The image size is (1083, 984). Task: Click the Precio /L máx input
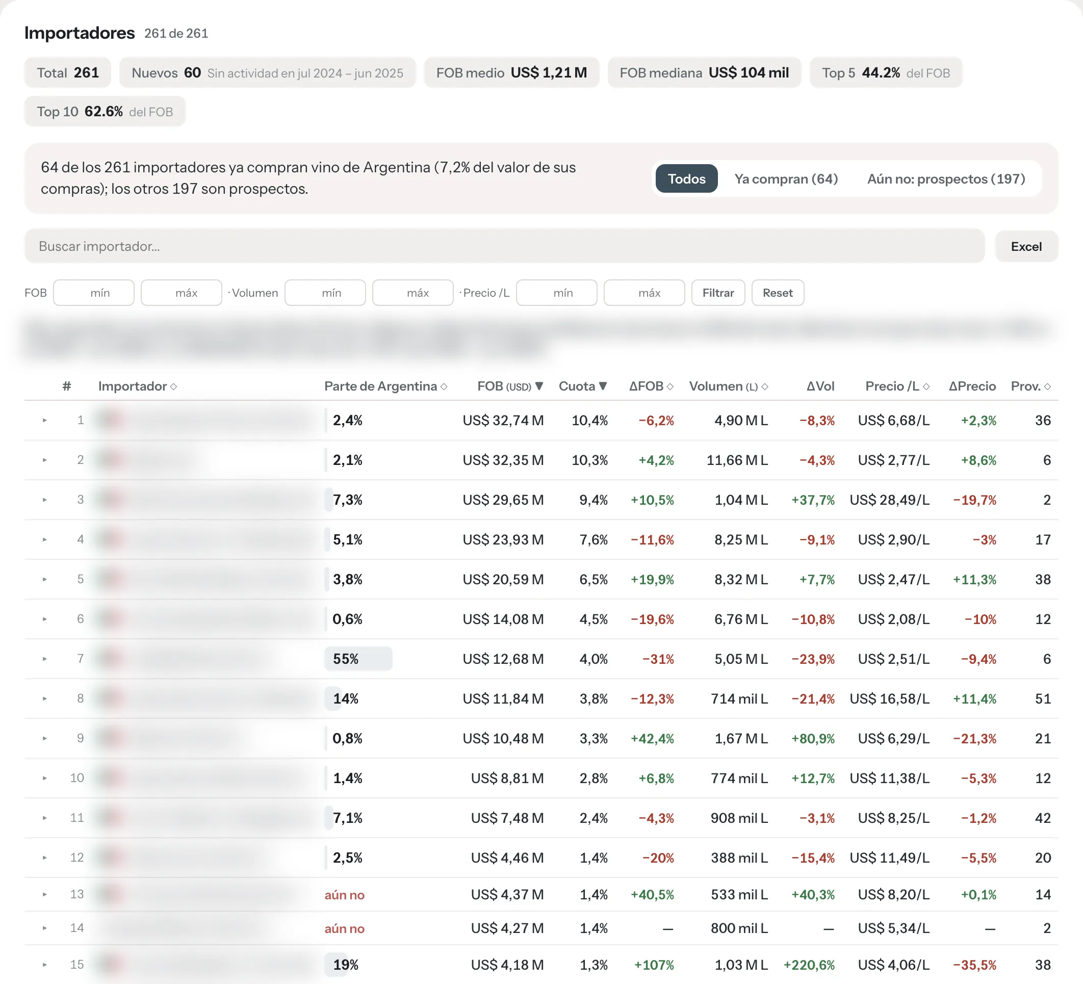click(644, 293)
